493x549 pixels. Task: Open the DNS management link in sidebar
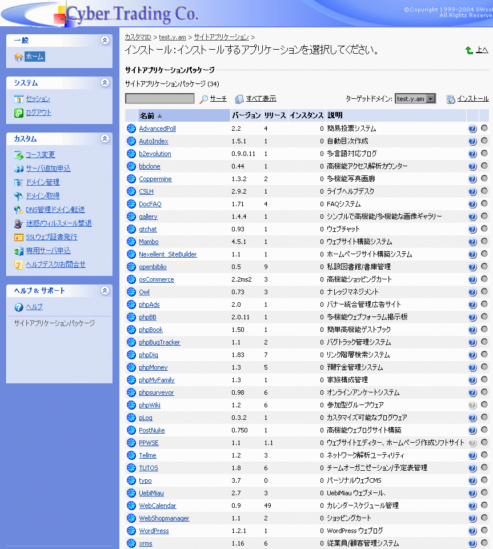click(x=55, y=210)
